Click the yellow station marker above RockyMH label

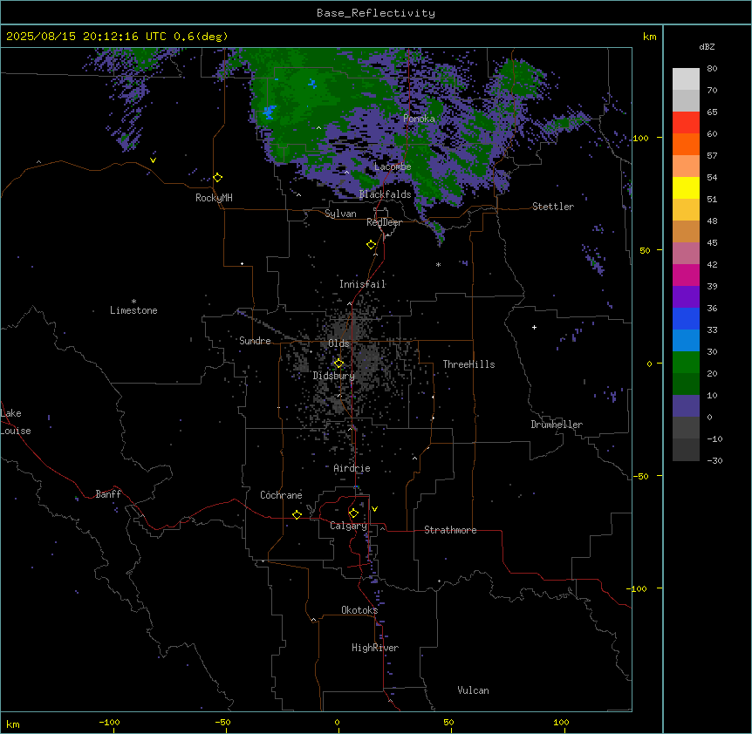coord(218,178)
